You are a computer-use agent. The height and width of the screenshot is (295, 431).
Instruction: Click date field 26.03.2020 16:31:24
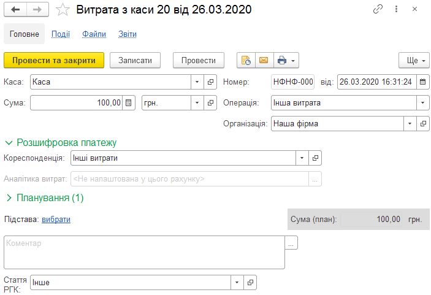pos(377,82)
